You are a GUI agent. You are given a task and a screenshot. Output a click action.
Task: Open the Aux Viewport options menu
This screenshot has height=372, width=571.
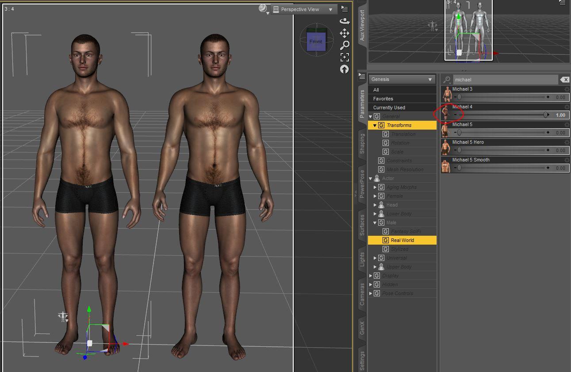(563, 2)
